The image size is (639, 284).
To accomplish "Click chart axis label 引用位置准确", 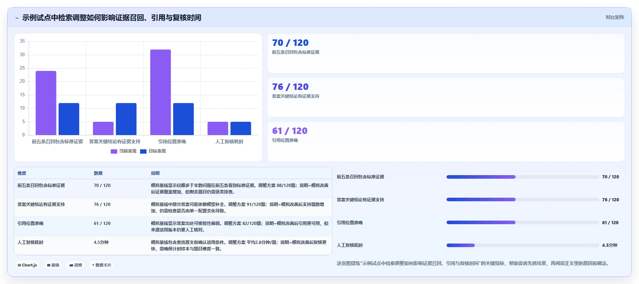I will pos(172,141).
